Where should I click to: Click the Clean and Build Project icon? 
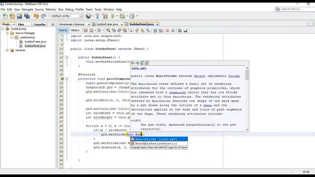pyautogui.click(x=105, y=16)
